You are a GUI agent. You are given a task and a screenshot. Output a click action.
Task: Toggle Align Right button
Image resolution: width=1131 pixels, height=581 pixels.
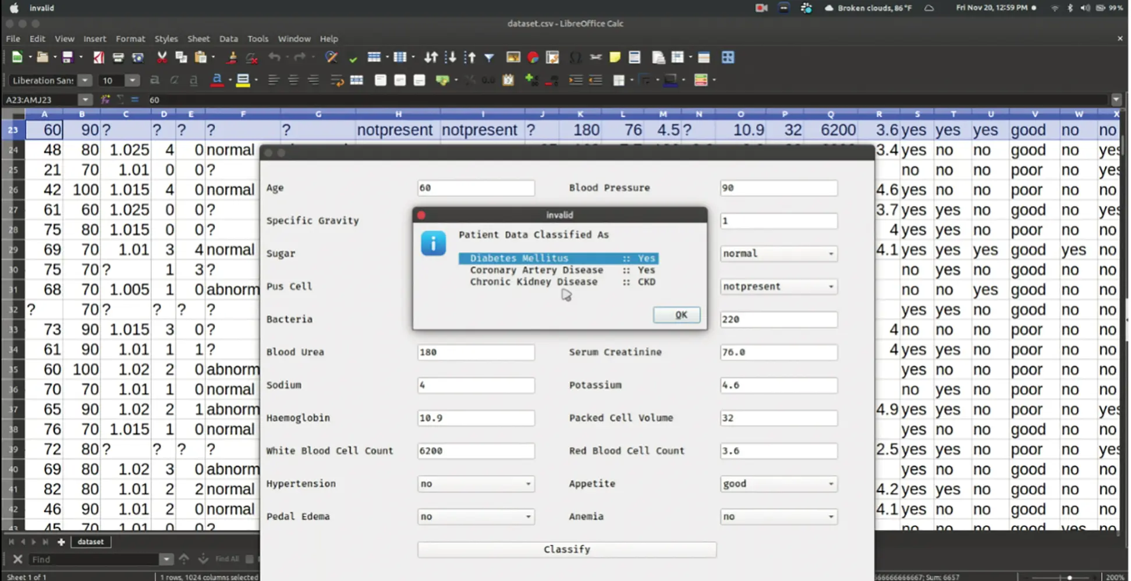click(314, 80)
